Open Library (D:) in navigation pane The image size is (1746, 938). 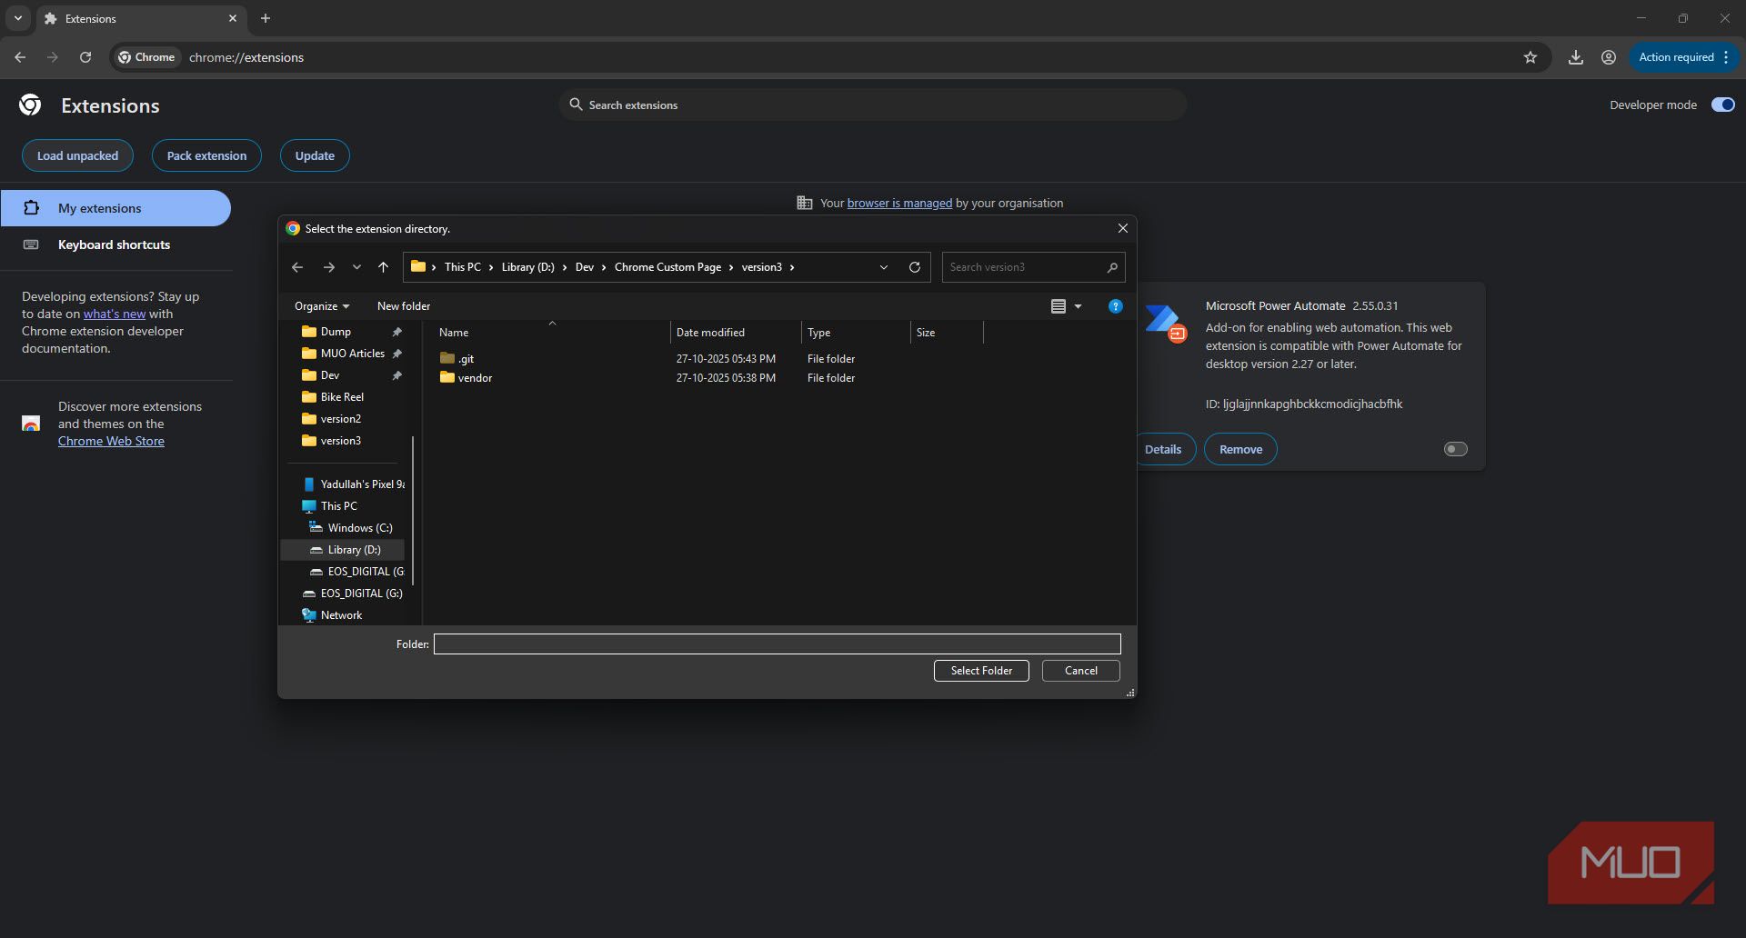(x=344, y=550)
